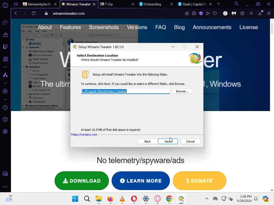Click Back in setup wizard
Viewport: 274px width, 205px height.
tap(147, 141)
